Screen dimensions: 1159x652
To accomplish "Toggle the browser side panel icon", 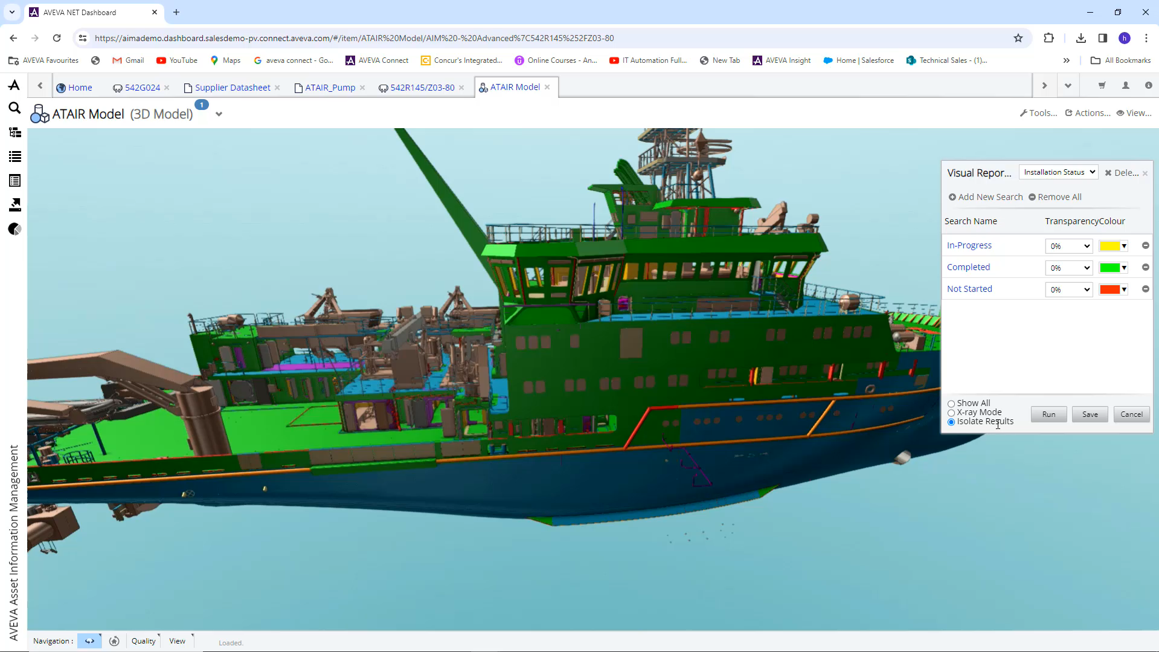I will coord(1103,38).
